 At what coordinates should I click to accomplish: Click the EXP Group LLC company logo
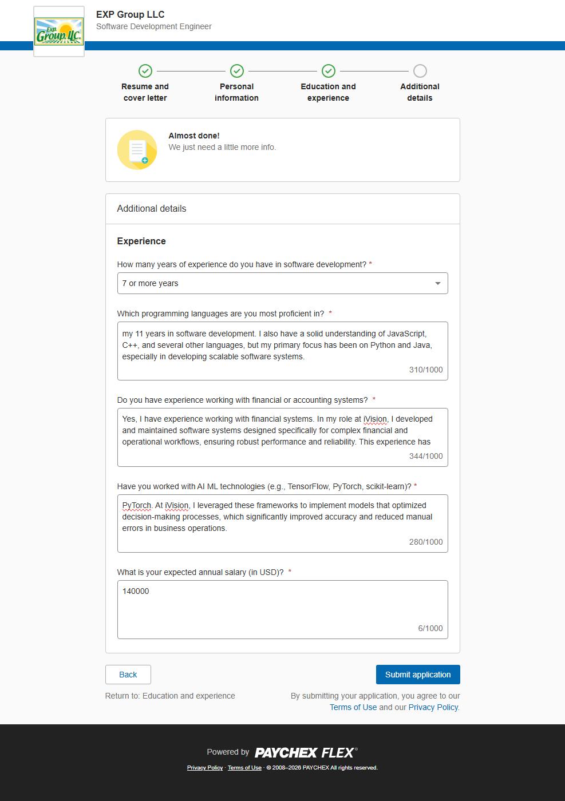(x=59, y=31)
